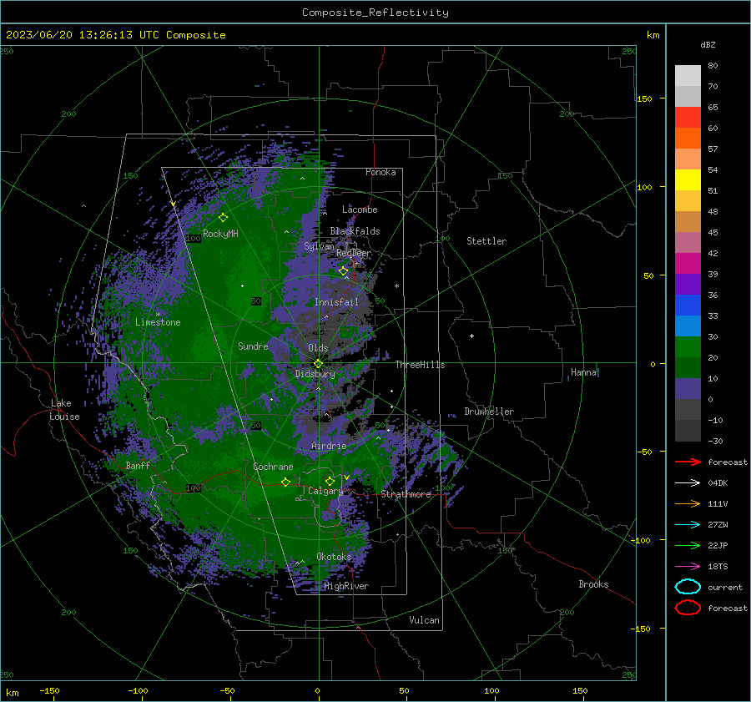Click the yellow diamond marker right of Cochrane
The height and width of the screenshot is (702, 751).
286,482
